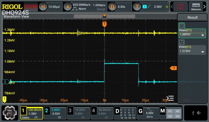The image size is (209, 122).
Task: Expand the Vmax(C1) measurement dropdown
Action: click(203, 35)
